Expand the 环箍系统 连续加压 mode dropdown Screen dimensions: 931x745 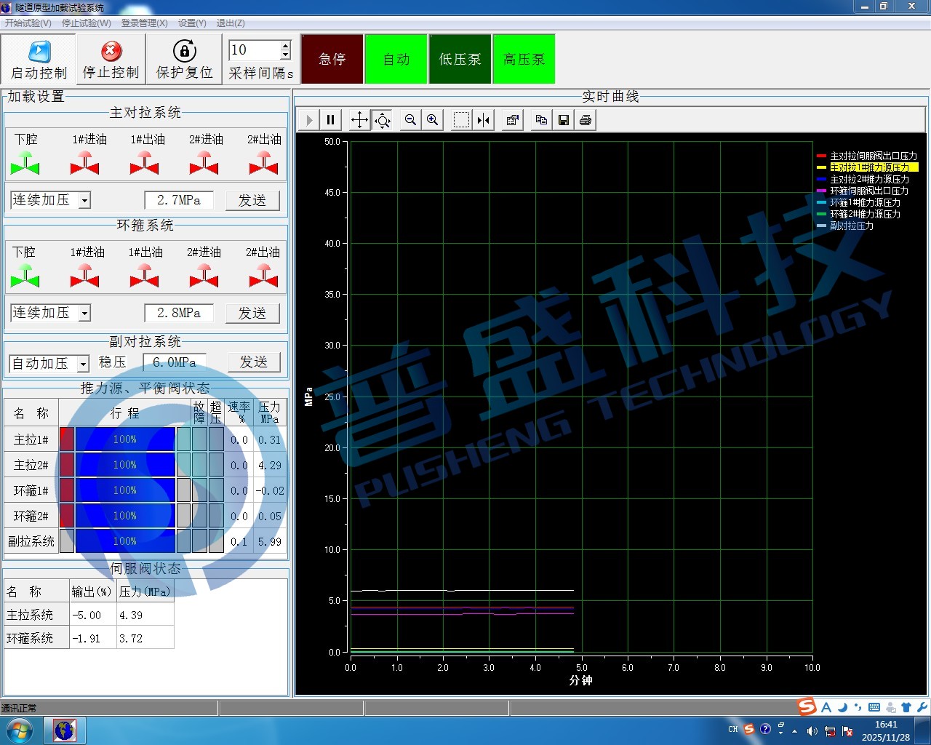tap(84, 314)
